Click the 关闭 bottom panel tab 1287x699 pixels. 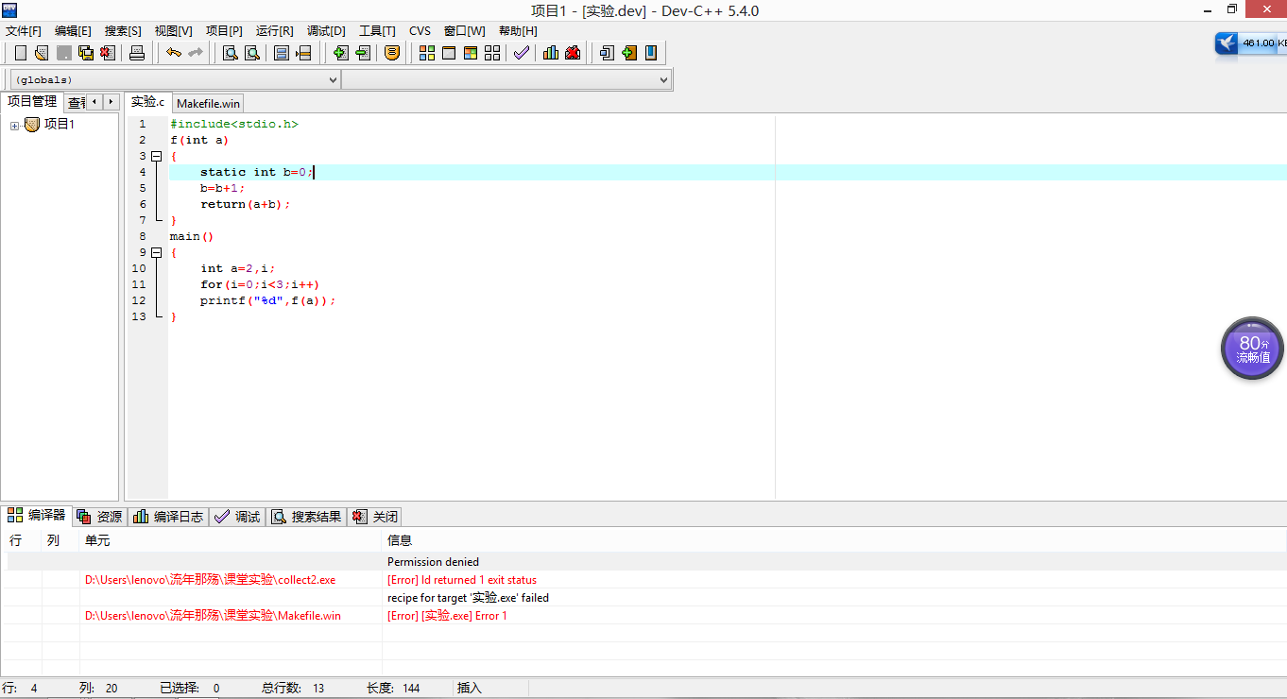point(375,517)
